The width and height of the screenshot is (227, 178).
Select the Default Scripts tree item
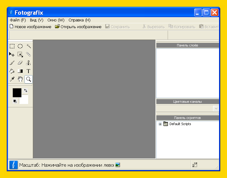pyautogui.click(x=180, y=124)
